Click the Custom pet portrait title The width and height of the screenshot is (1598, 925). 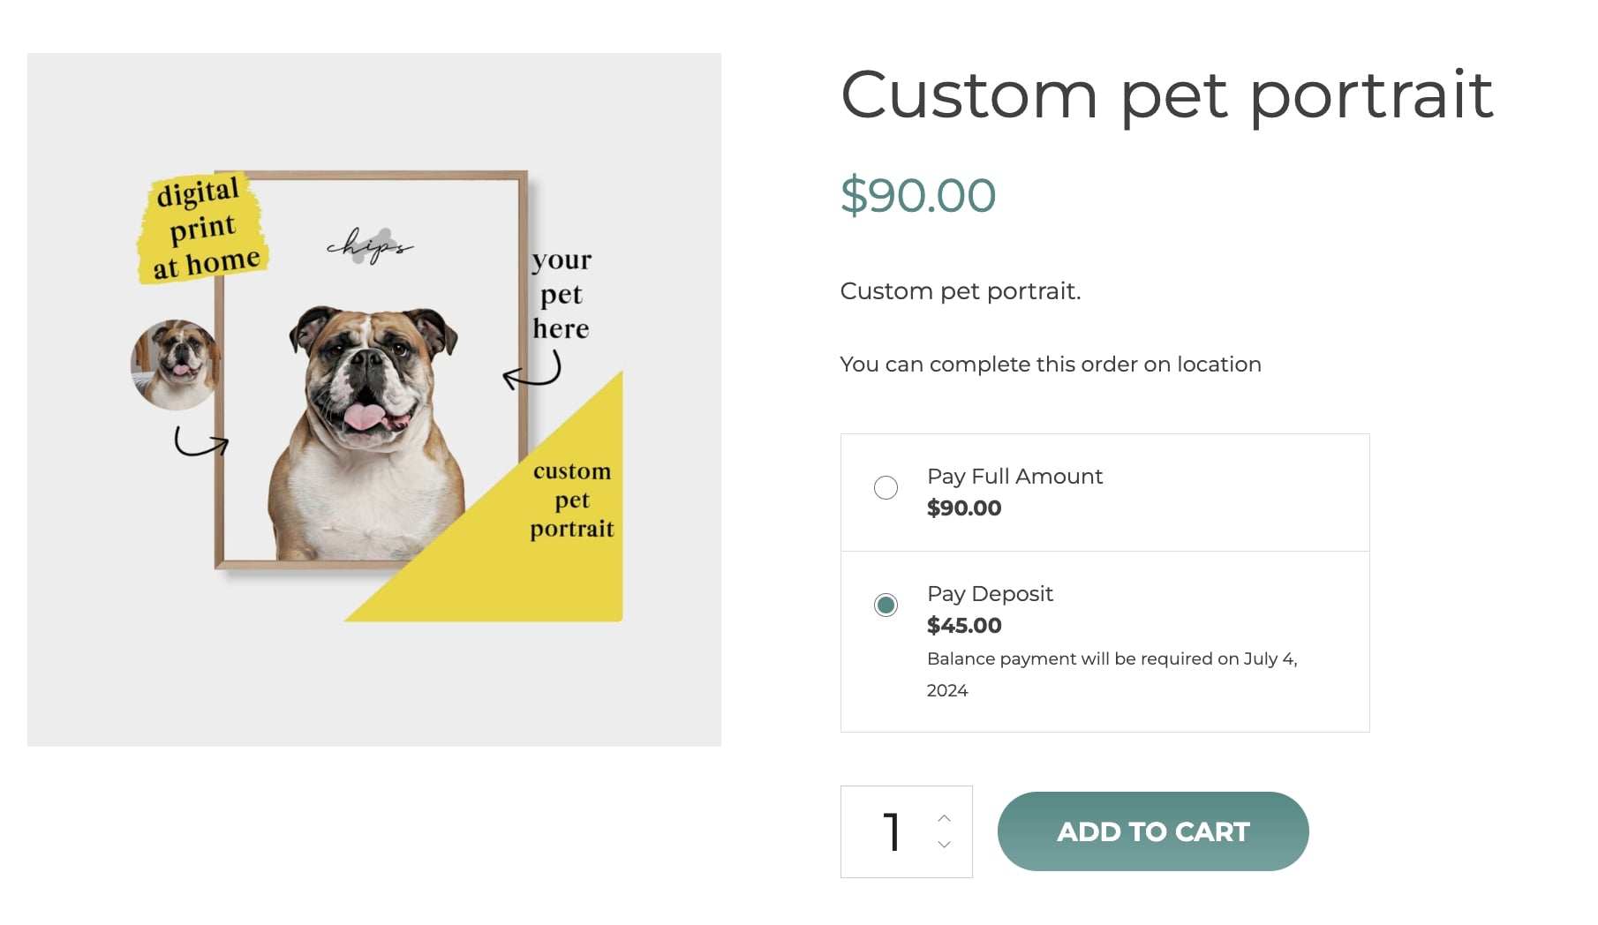click(1166, 94)
